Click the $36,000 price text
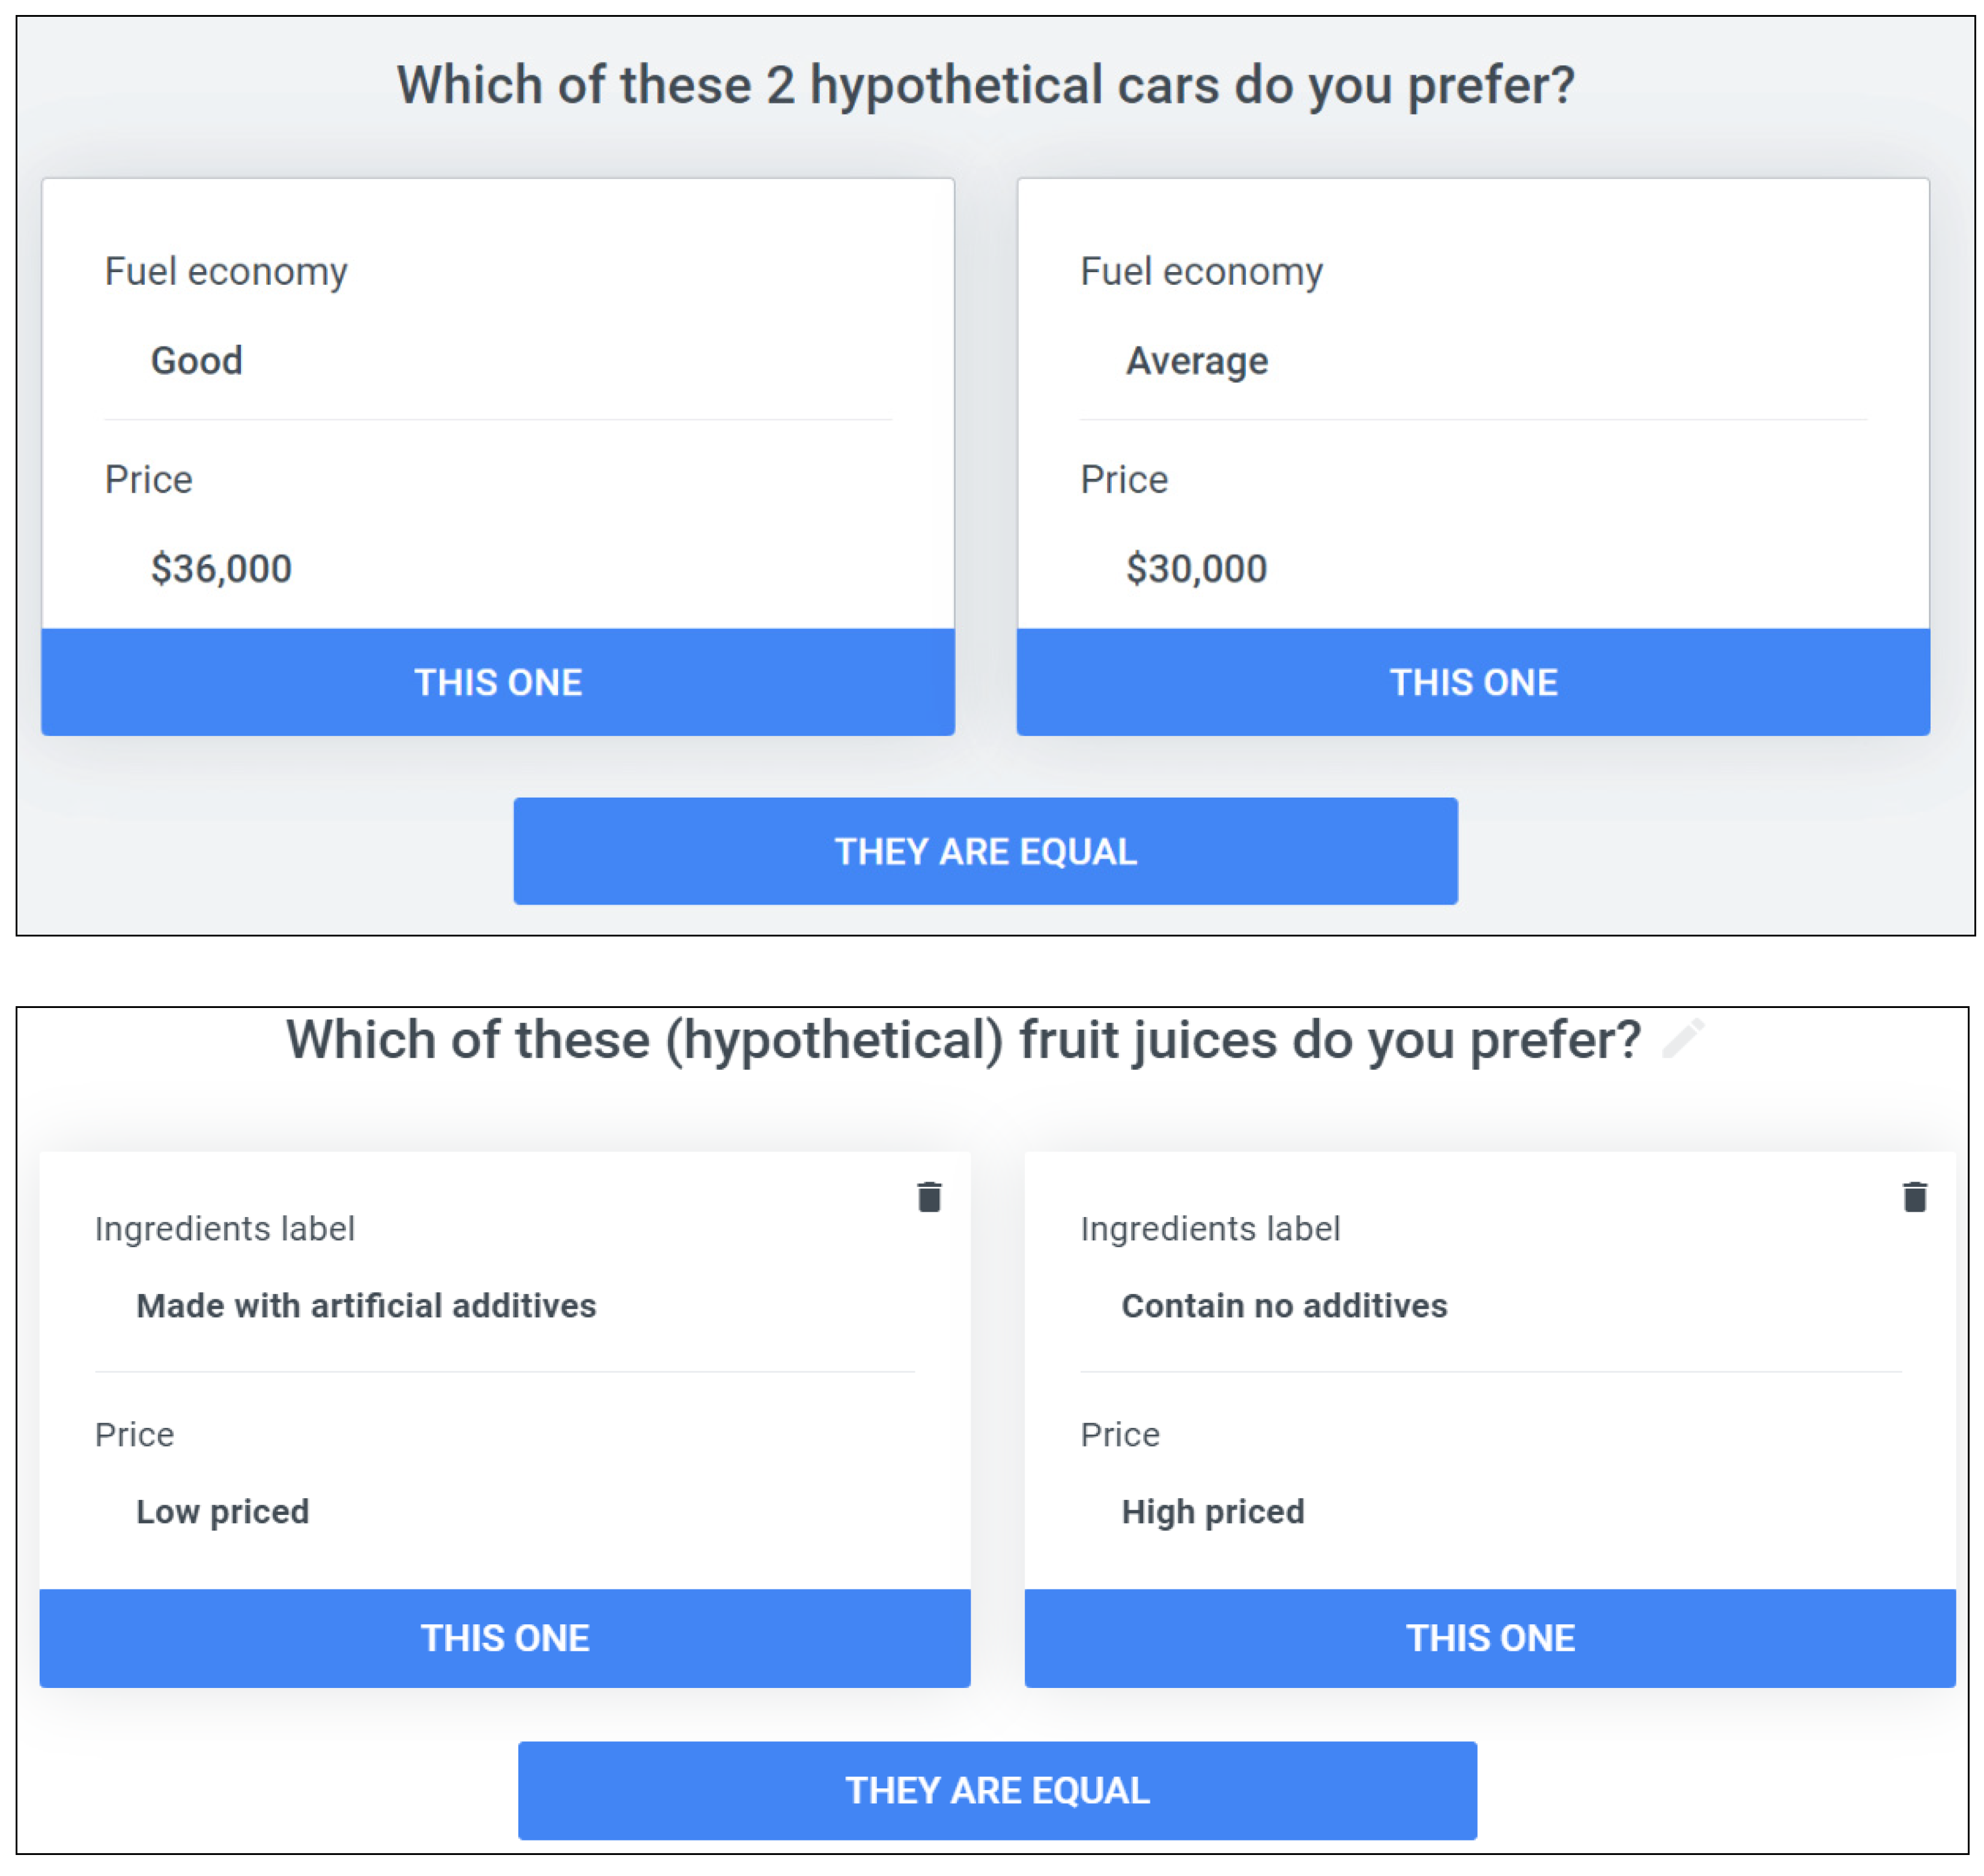Image resolution: width=1984 pixels, height=1876 pixels. coord(221,569)
